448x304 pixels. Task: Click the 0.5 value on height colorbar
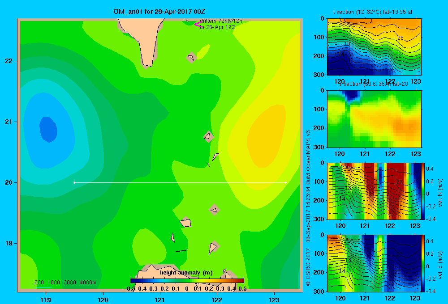[x=242, y=289]
